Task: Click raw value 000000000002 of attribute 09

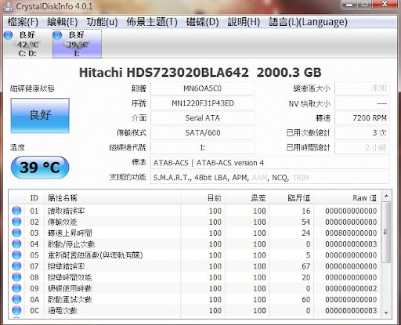Action: [x=351, y=288]
